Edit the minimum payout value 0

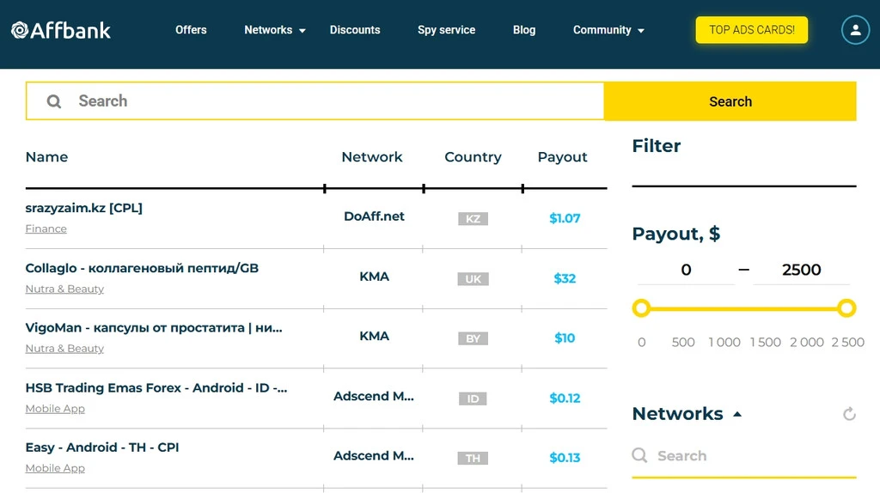pos(686,270)
